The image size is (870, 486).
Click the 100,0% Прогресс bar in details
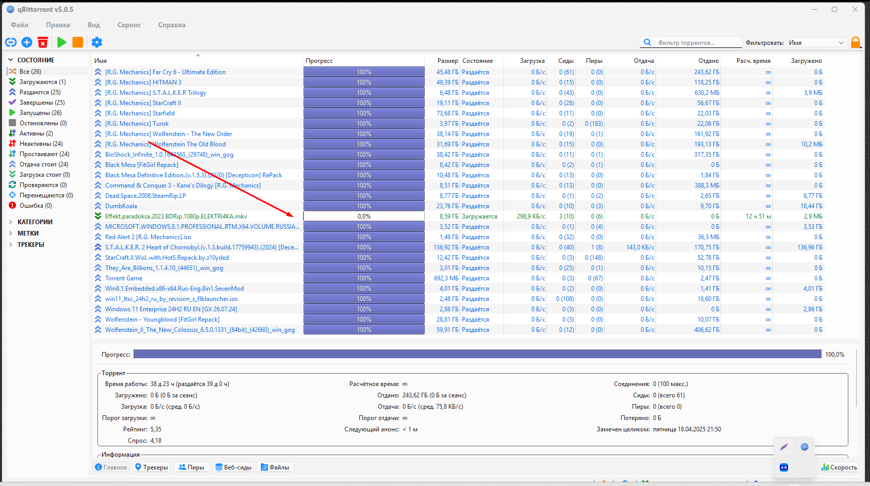coord(477,354)
